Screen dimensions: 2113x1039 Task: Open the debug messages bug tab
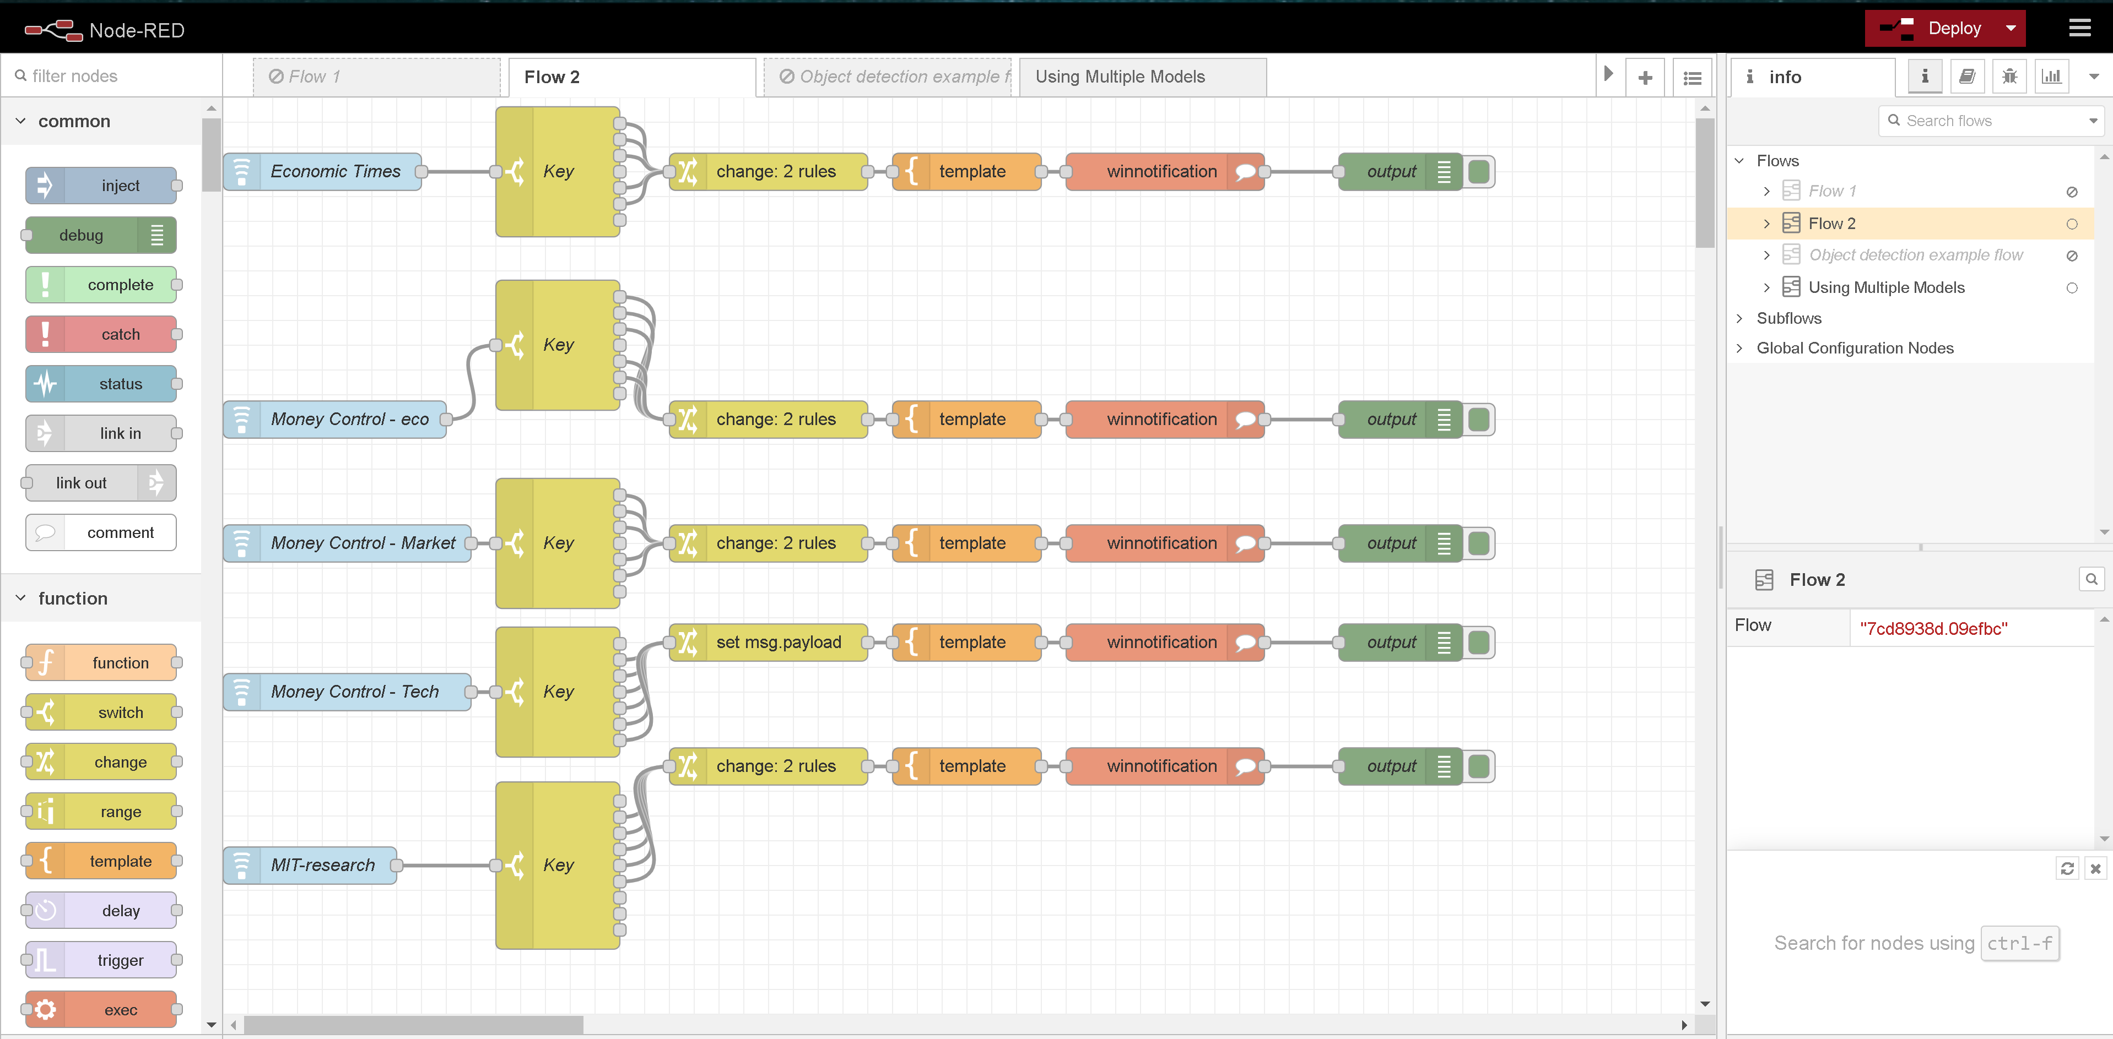(2009, 76)
